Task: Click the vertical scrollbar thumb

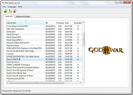Action: [x=83, y=39]
